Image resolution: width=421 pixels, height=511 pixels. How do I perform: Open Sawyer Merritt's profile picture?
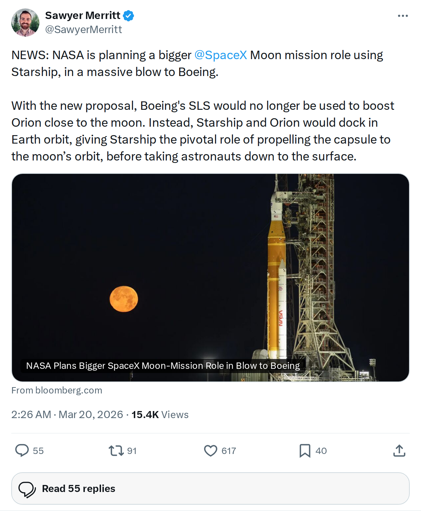click(25, 22)
